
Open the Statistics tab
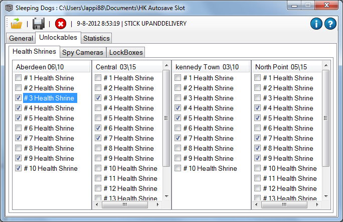pos(96,38)
